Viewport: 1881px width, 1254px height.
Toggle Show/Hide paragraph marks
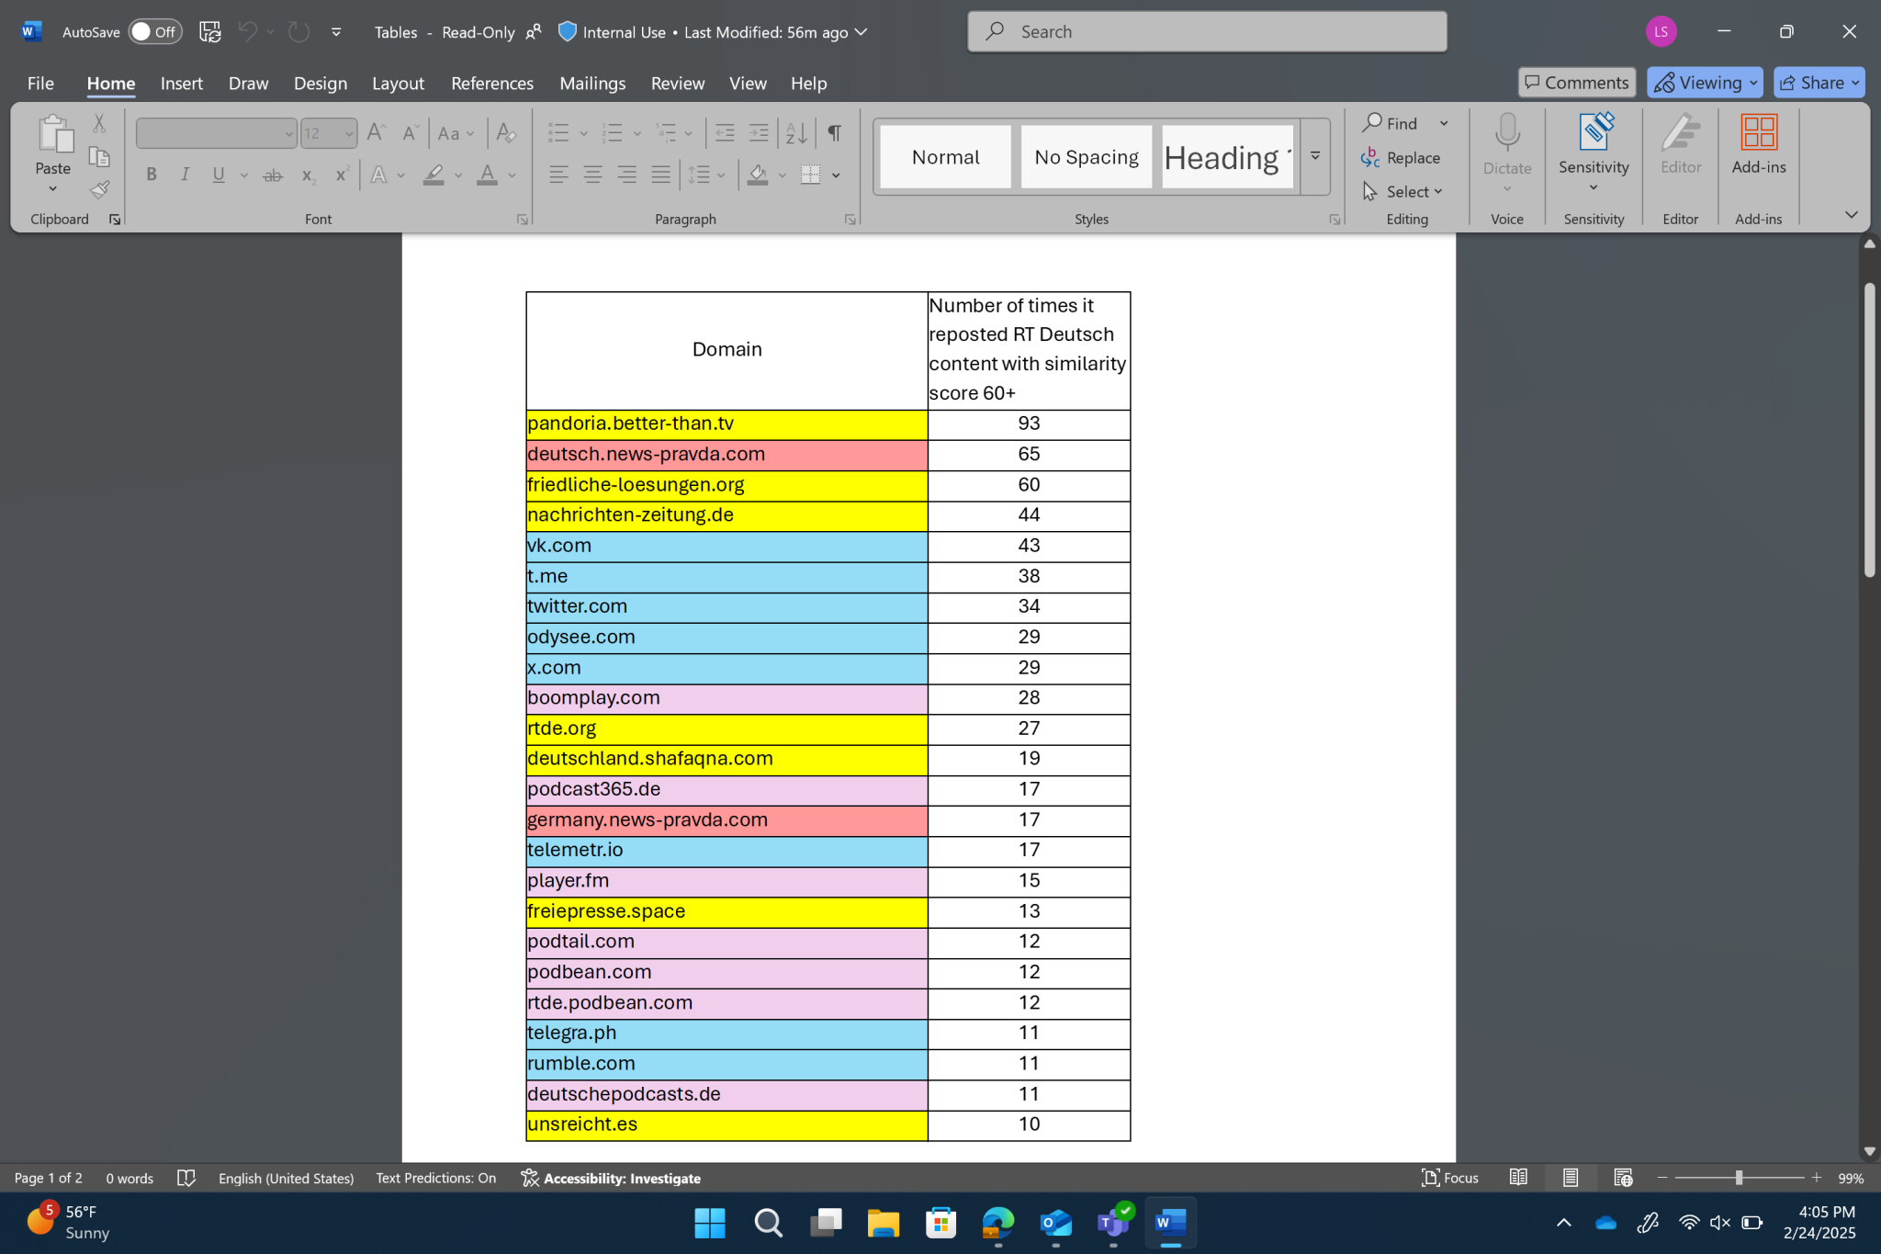point(835,133)
